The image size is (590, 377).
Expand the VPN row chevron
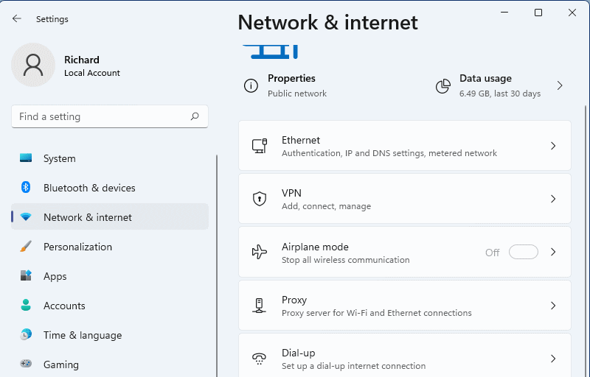click(x=553, y=199)
